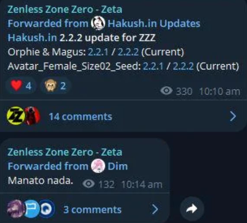Click the eye views icon showing 330
The height and width of the screenshot is (223, 247).
coord(167,91)
